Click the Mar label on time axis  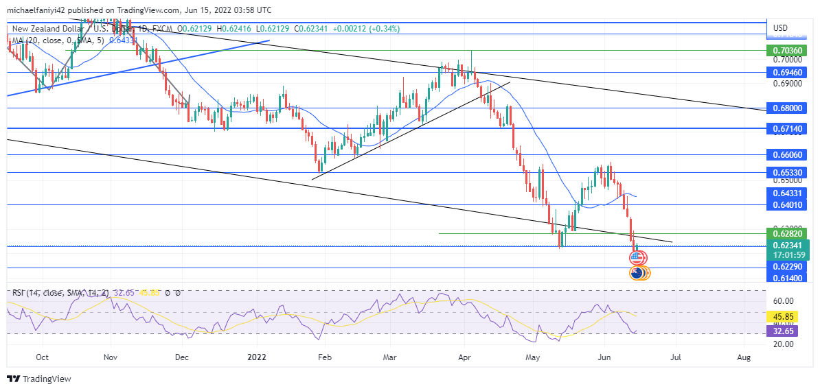[x=390, y=357]
